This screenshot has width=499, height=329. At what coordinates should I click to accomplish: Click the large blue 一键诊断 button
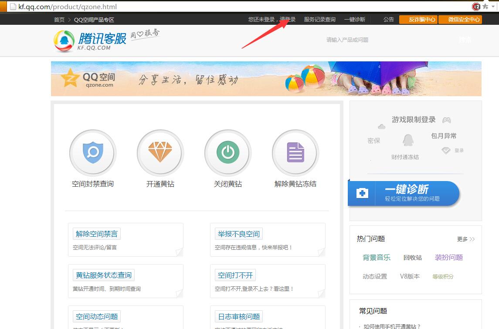click(404, 193)
